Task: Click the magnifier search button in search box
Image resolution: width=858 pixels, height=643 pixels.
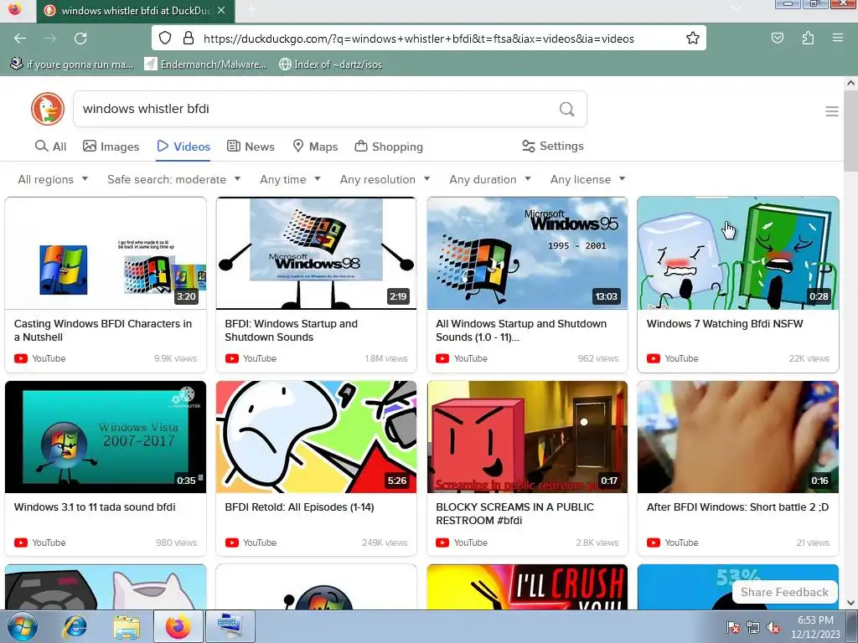Action: [x=567, y=109]
